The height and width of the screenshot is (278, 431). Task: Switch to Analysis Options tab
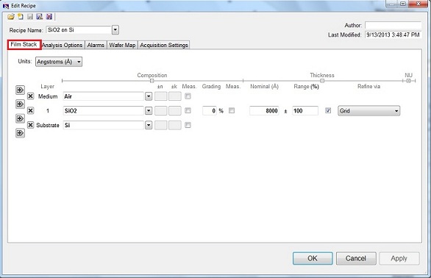[x=63, y=45]
